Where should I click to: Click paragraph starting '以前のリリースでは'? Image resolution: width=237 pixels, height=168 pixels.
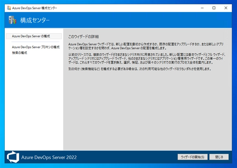147,59
